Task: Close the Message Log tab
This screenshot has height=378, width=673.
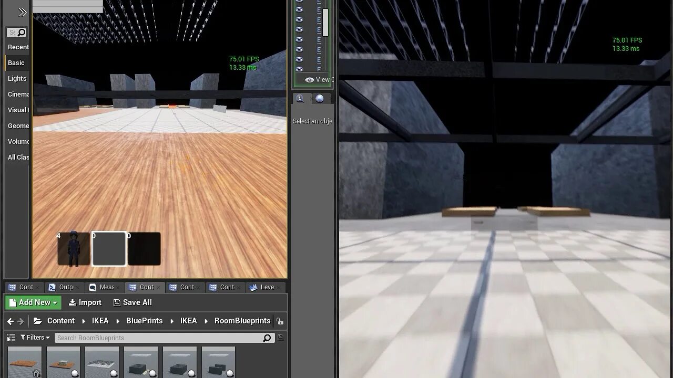Action: [x=118, y=287]
